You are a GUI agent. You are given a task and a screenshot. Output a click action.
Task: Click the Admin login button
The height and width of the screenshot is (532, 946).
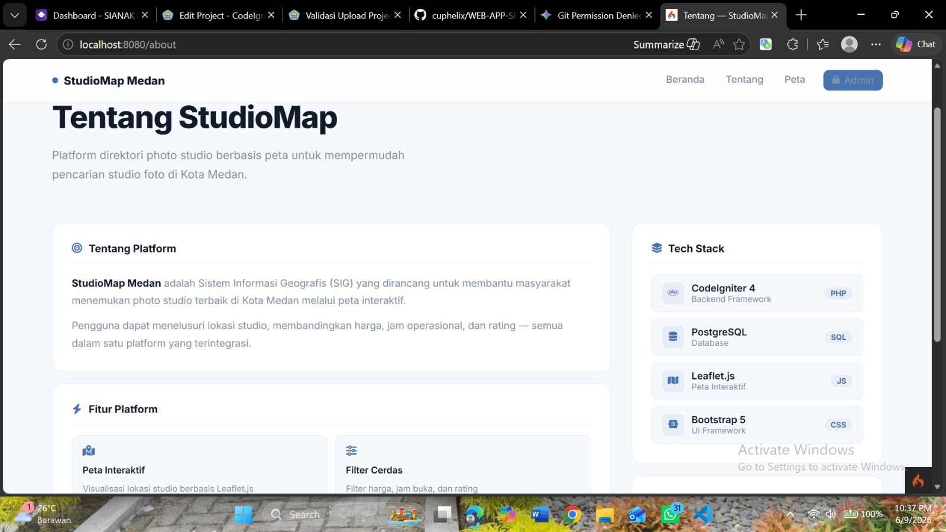click(853, 80)
